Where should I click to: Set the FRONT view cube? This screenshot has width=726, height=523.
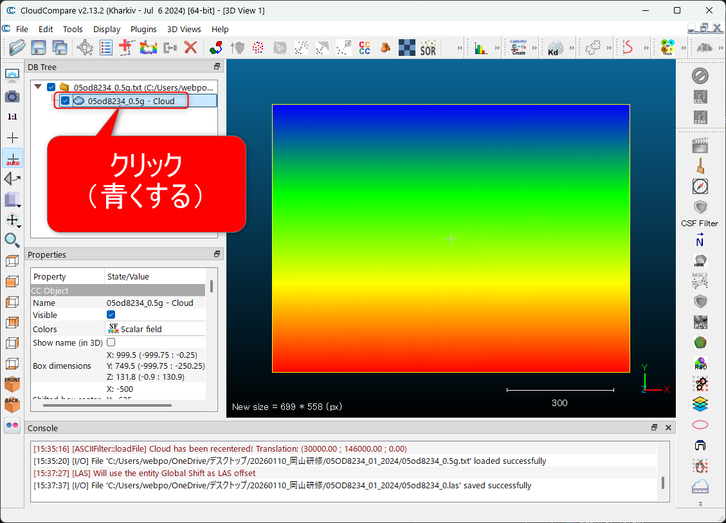tap(12, 384)
